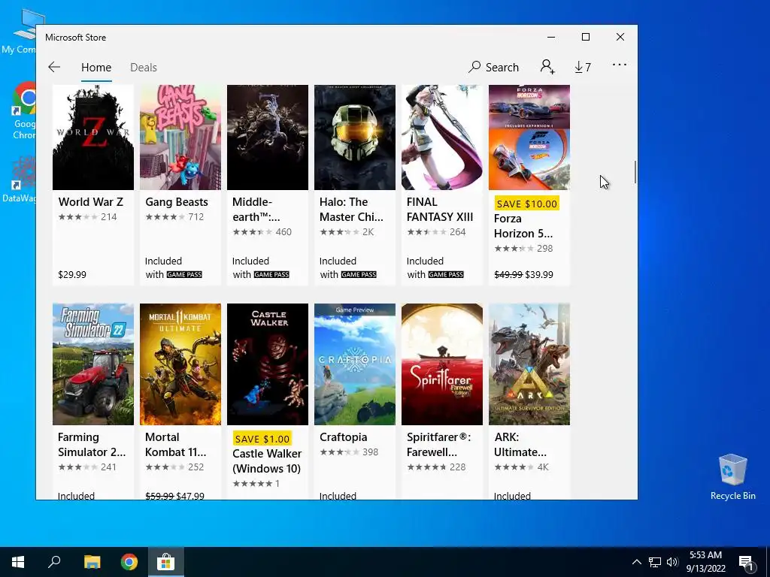Open the Middle-earth game cover art

pyautogui.click(x=268, y=137)
